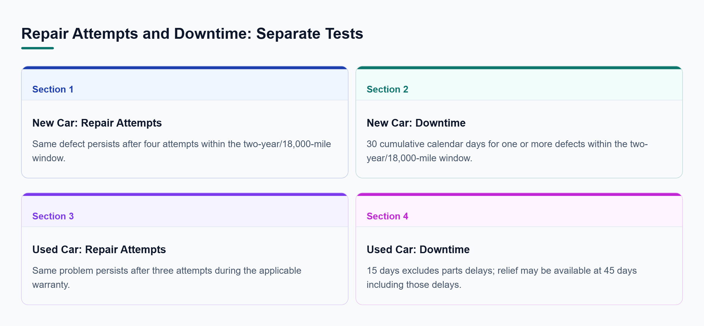Select the 'Section 2' label
This screenshot has width=704, height=326.
[x=387, y=89]
